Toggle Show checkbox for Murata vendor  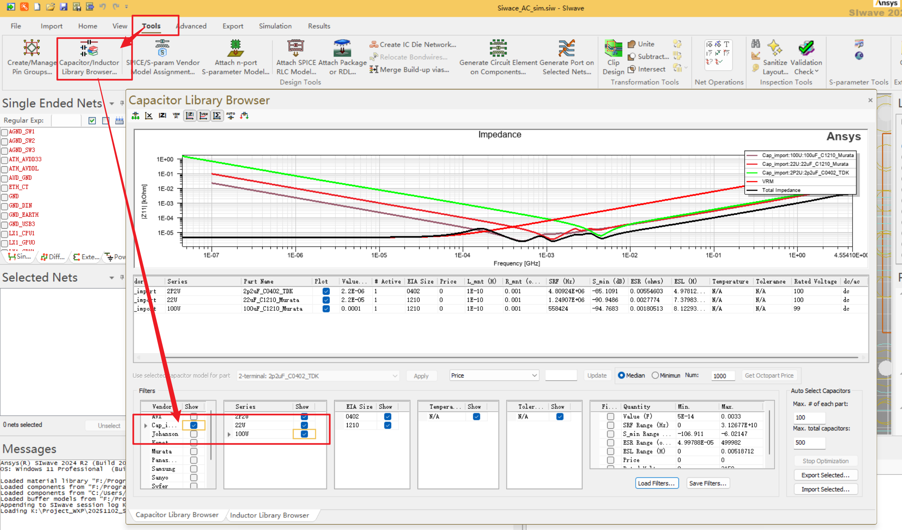[194, 451]
